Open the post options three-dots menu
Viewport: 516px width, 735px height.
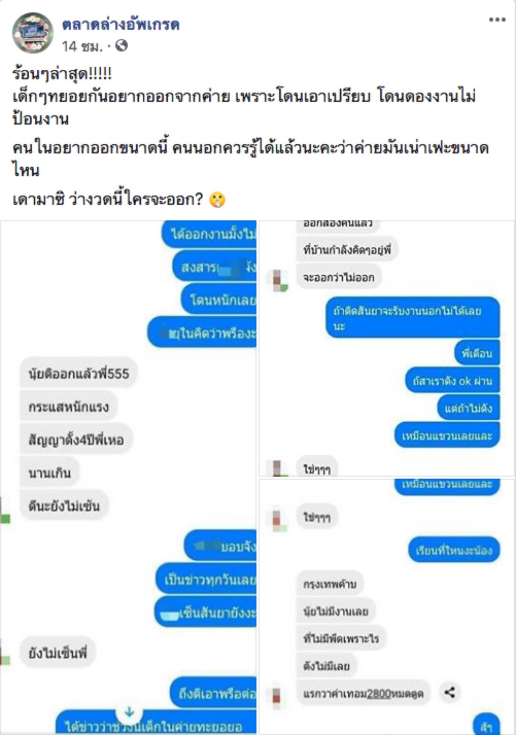pos(497,20)
